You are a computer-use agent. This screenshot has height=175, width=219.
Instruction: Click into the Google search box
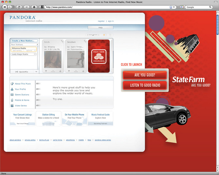[197, 7]
